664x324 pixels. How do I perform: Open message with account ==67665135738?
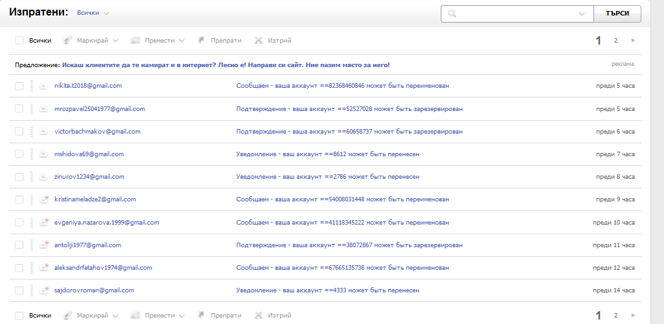coord(342,267)
